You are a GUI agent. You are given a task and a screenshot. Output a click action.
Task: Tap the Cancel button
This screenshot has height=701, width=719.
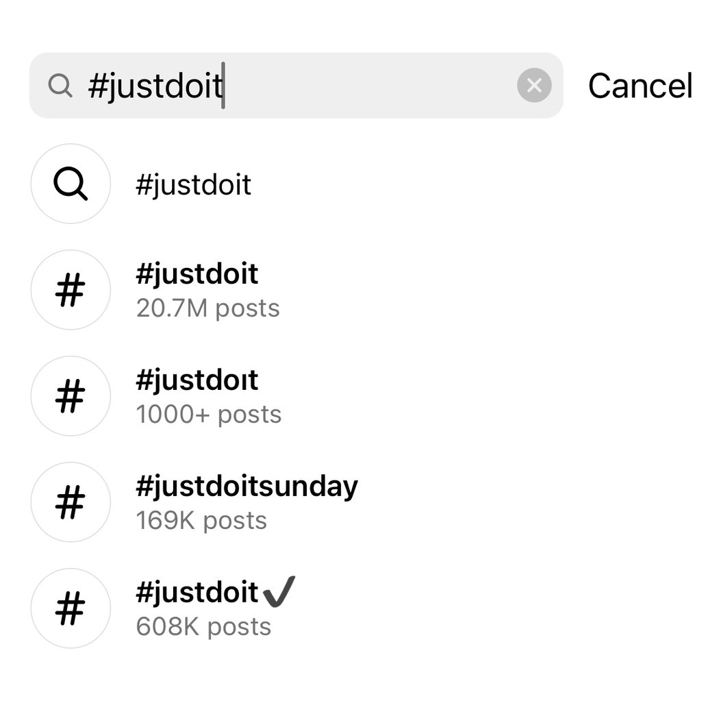point(640,86)
